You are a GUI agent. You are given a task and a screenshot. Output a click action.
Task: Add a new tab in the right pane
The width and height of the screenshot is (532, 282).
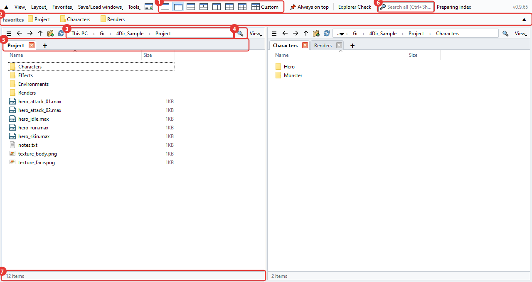point(352,46)
